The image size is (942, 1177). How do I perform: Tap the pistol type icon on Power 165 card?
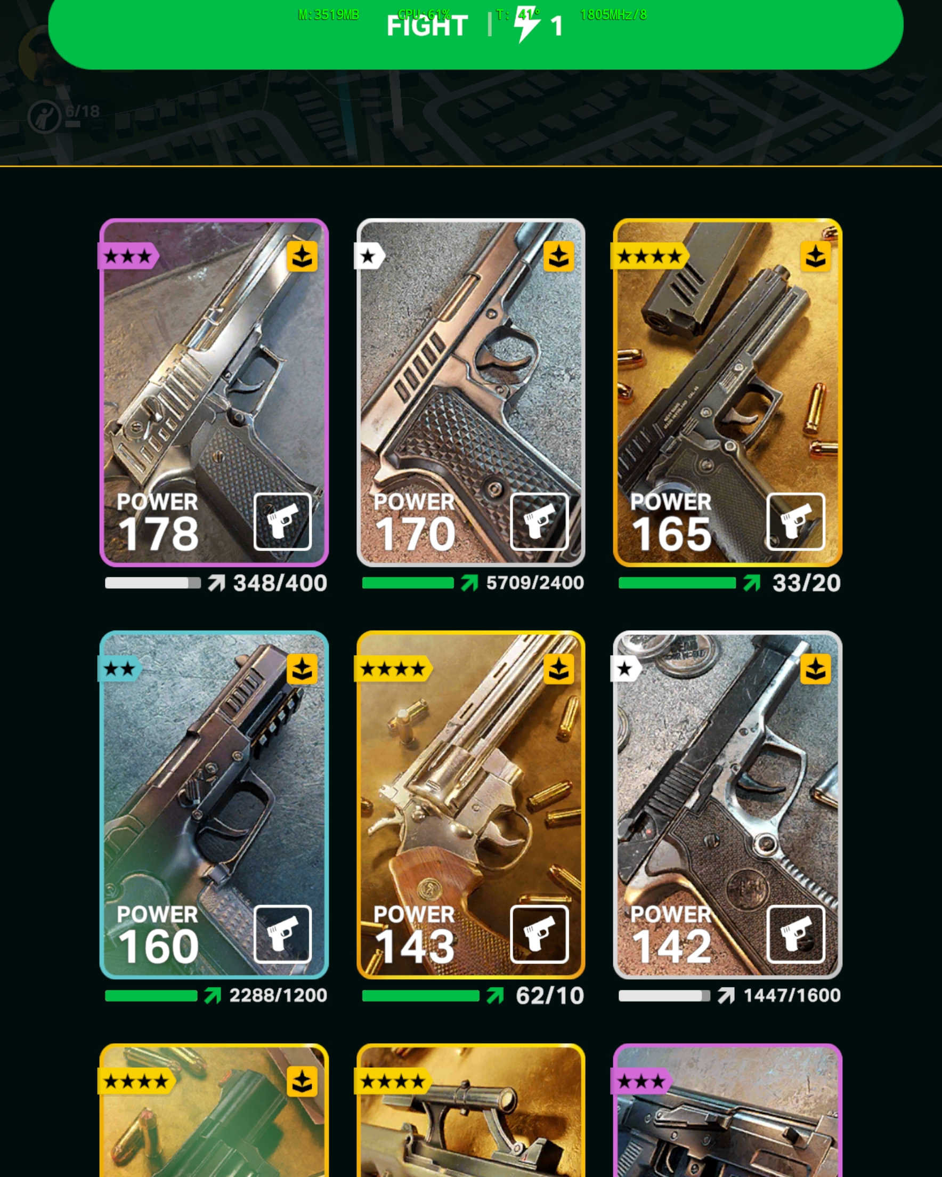tap(795, 521)
